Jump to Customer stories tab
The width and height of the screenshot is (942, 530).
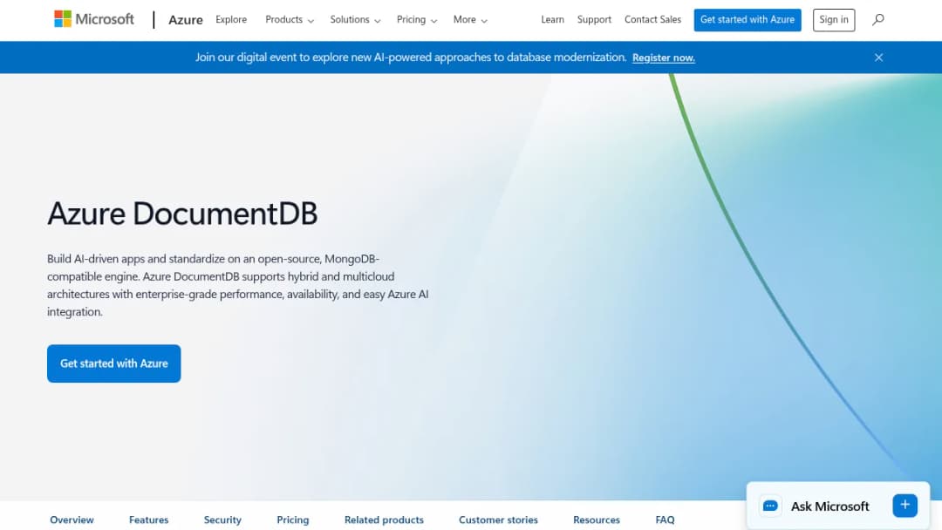(x=498, y=520)
